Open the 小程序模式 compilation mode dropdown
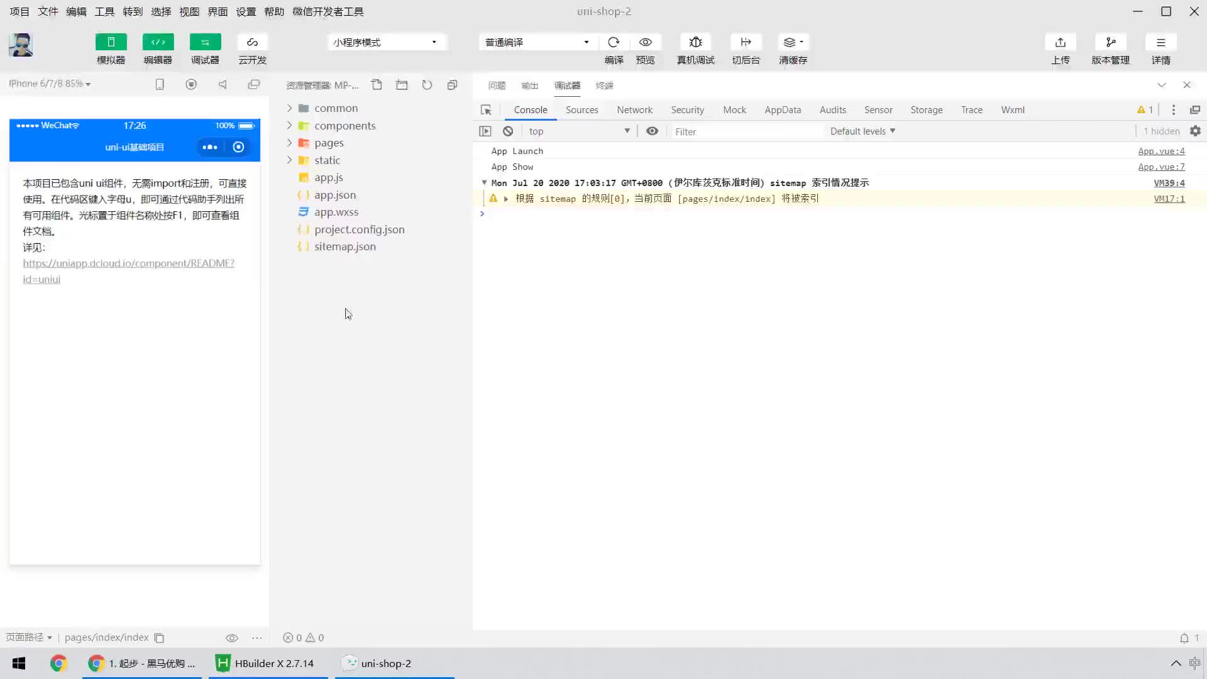Screen dimensions: 1207x679 pyautogui.click(x=385, y=41)
